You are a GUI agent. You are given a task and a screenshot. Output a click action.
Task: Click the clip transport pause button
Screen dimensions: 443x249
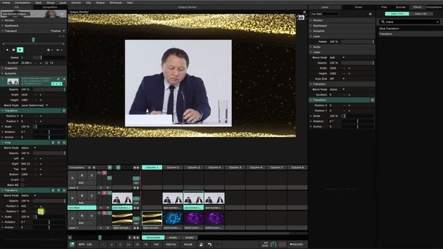tap(14, 50)
